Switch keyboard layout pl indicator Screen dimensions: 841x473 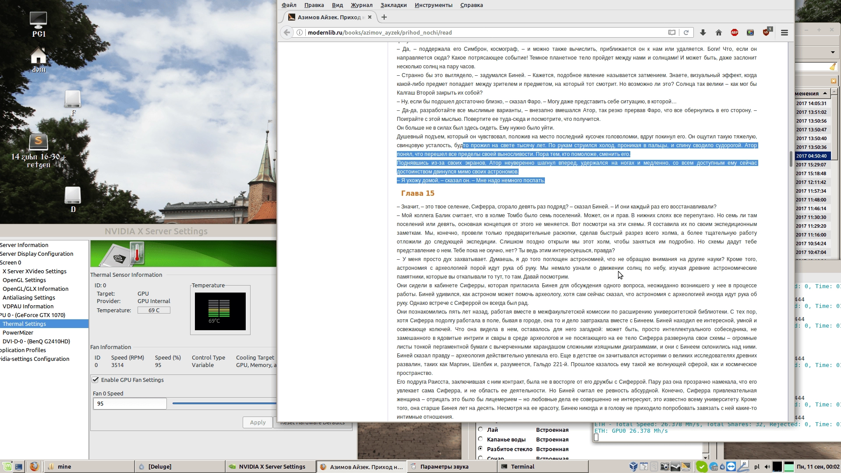tap(757, 467)
